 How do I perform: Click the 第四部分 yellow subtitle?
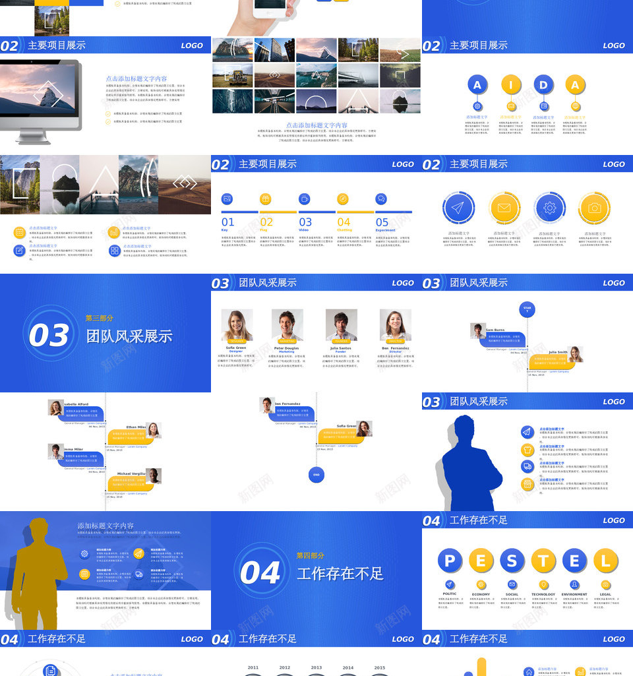click(311, 556)
